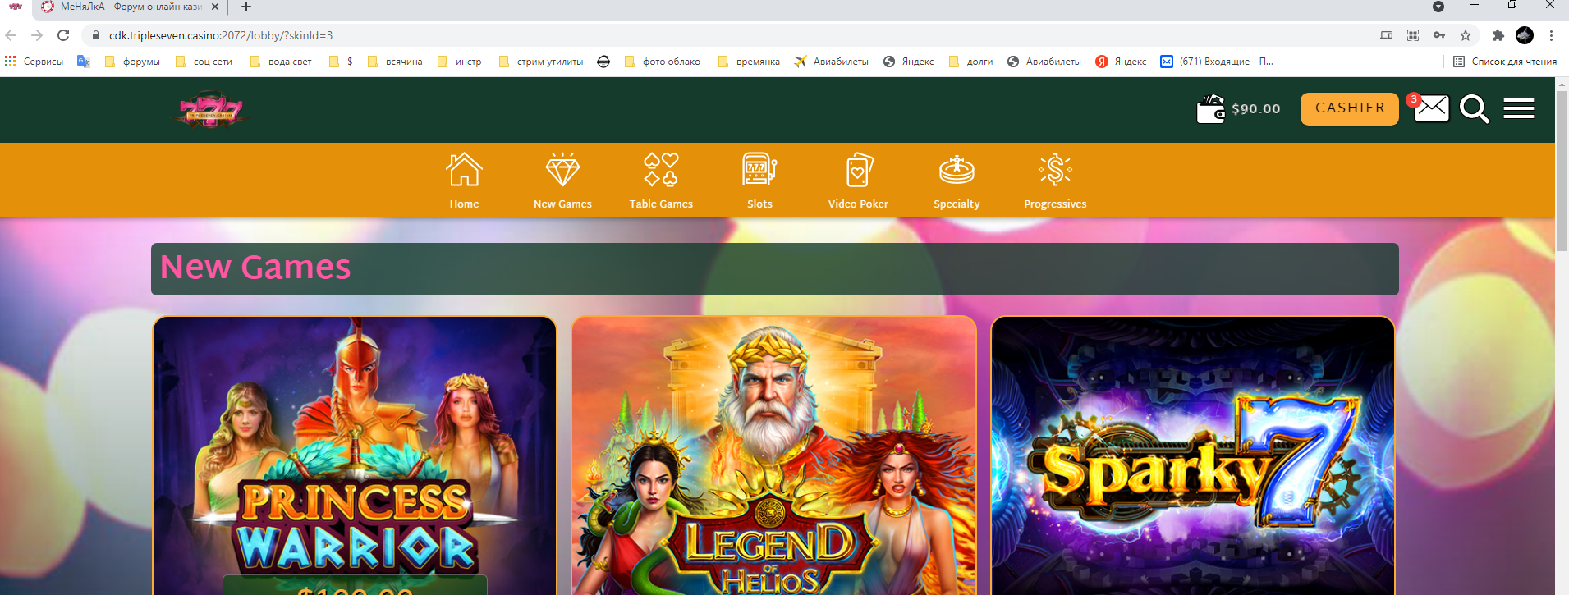Go forward in browser history
The image size is (1569, 595).
[x=37, y=35]
